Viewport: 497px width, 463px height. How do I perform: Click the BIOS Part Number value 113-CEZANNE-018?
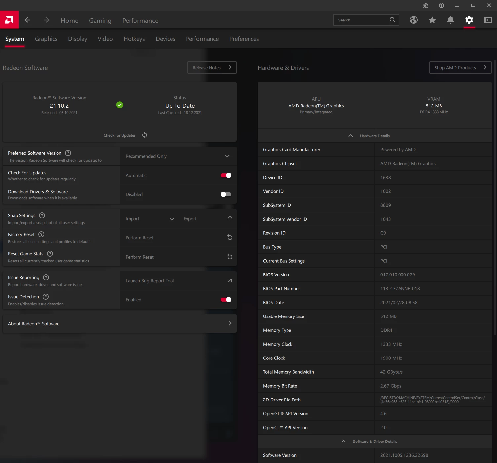point(400,289)
